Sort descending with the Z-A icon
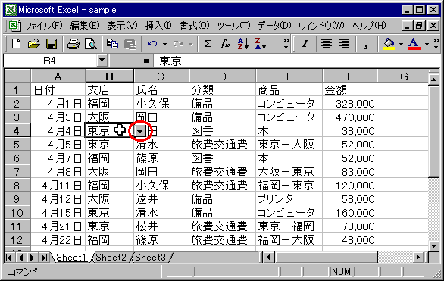This screenshot has width=444, height=281. click(261, 44)
